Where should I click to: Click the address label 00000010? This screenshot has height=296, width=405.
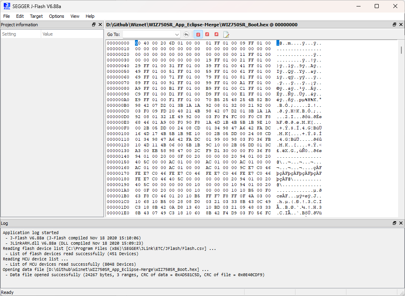[118, 49]
